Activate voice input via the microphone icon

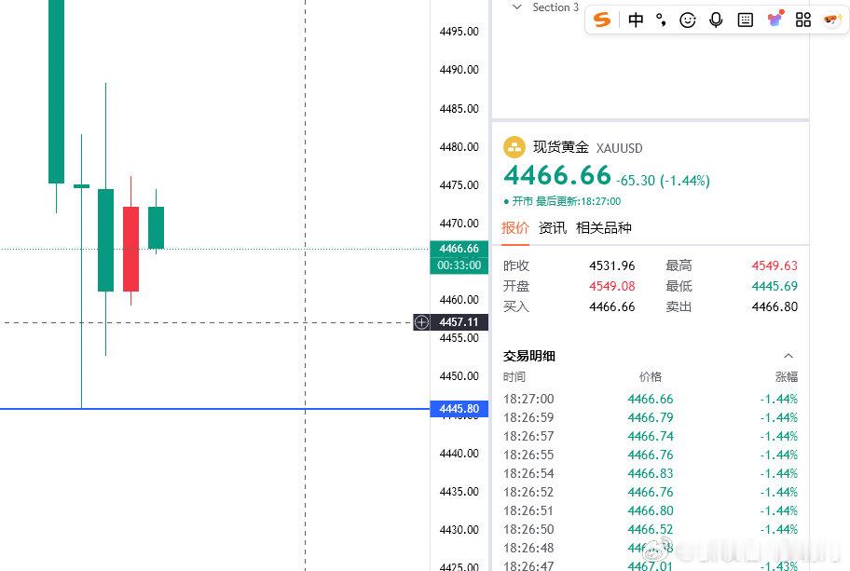click(x=716, y=20)
